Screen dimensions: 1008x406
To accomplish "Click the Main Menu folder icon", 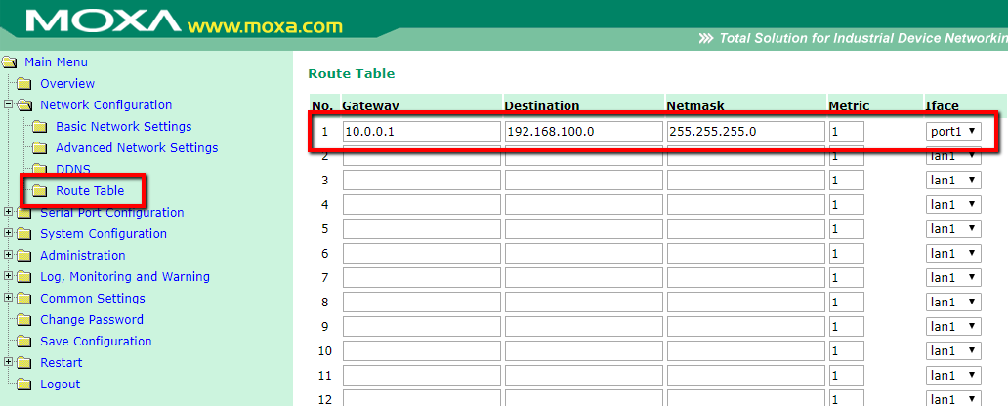I will 10,62.
